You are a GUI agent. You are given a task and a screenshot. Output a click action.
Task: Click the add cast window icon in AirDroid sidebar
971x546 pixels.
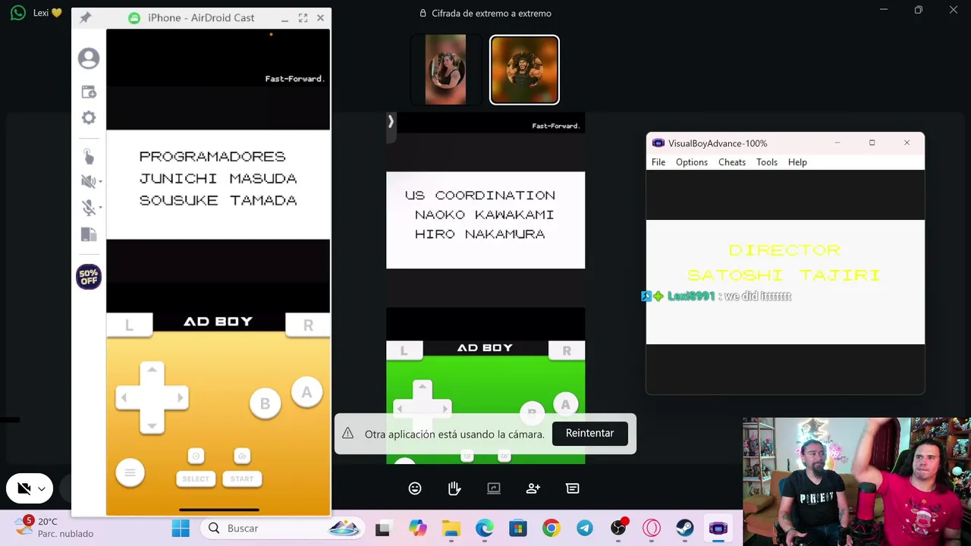(x=89, y=92)
